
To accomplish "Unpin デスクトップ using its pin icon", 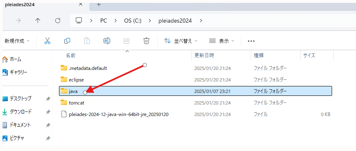I will 48,99.
